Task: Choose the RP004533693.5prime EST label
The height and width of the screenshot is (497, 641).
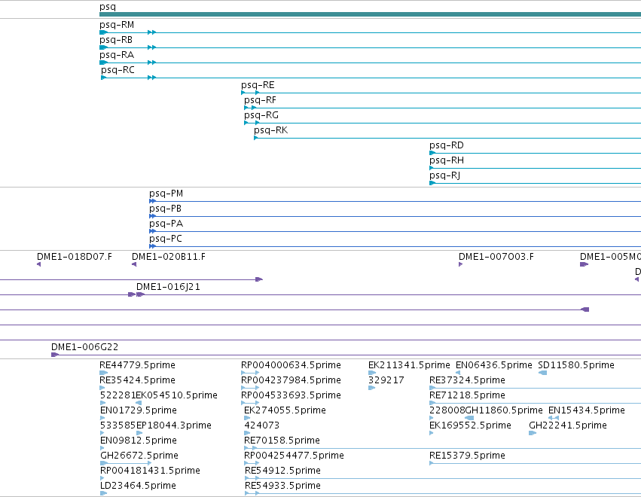Action: coord(291,395)
